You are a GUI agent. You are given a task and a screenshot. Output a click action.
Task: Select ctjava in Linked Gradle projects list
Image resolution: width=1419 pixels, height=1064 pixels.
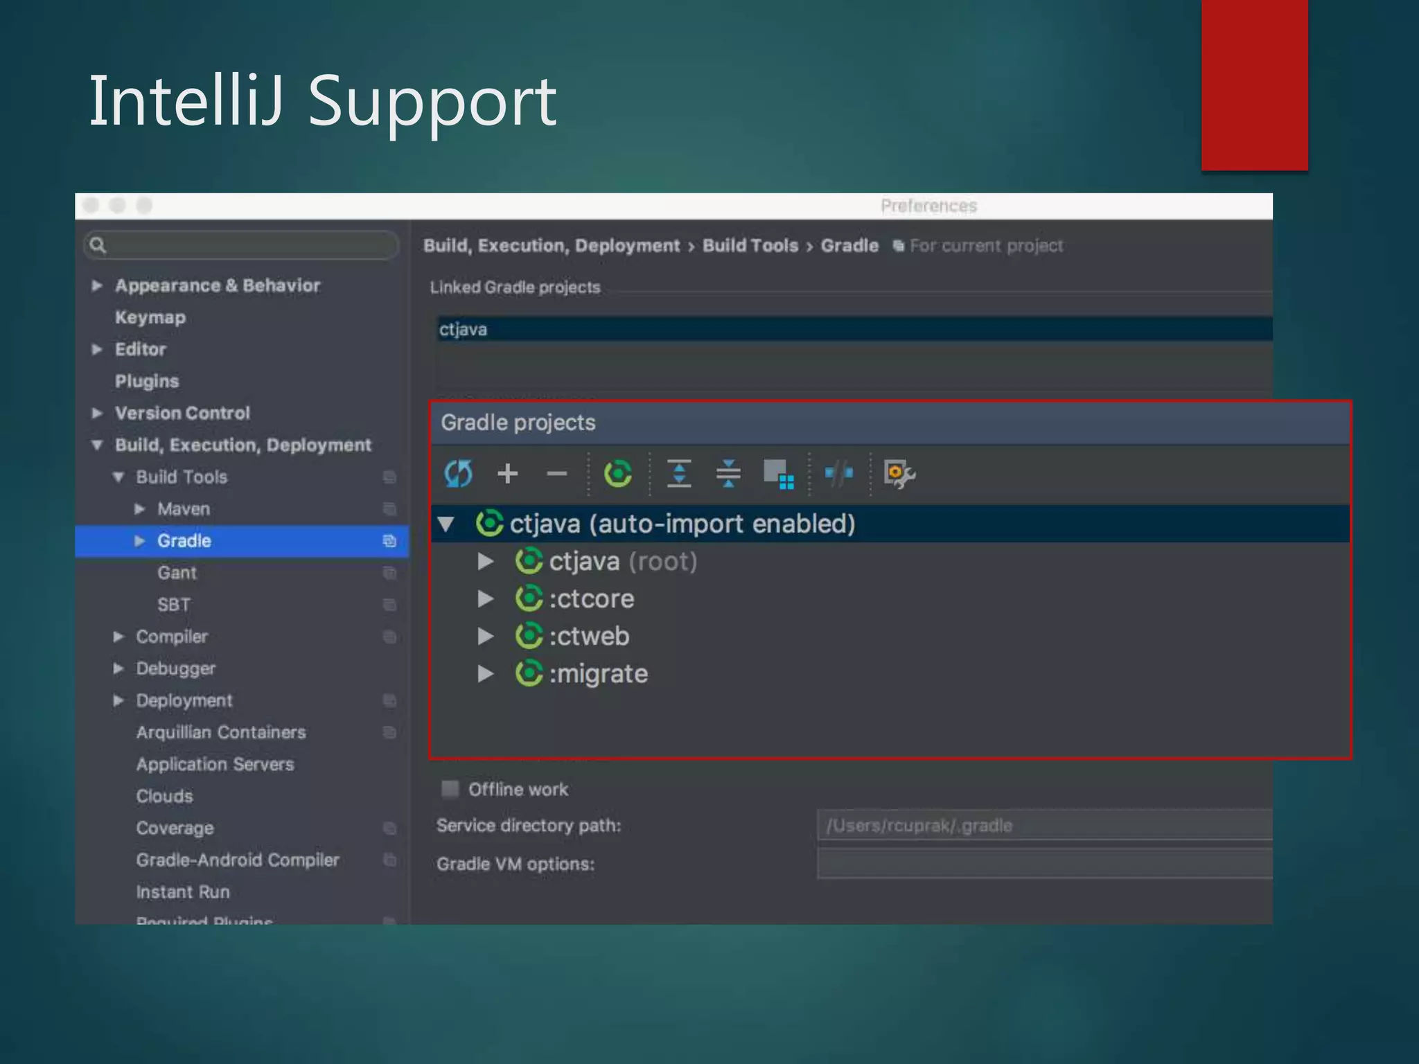(x=854, y=329)
